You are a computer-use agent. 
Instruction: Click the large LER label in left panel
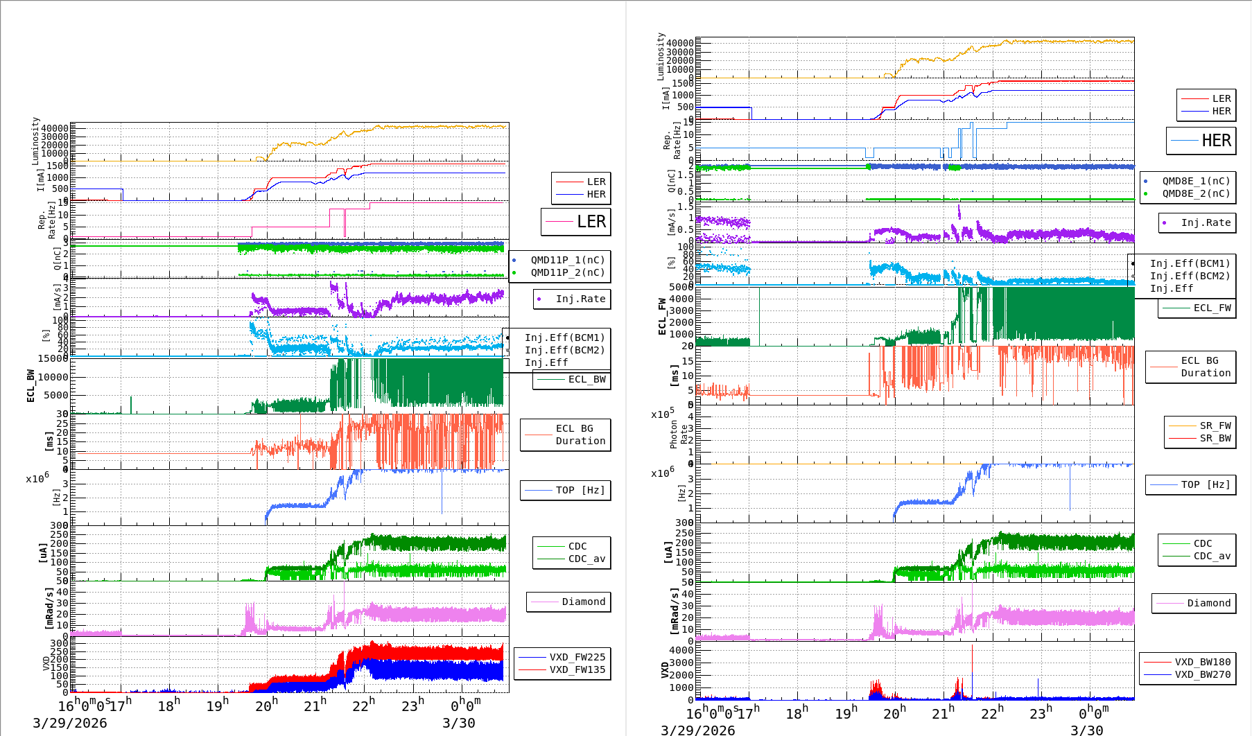[x=591, y=222]
